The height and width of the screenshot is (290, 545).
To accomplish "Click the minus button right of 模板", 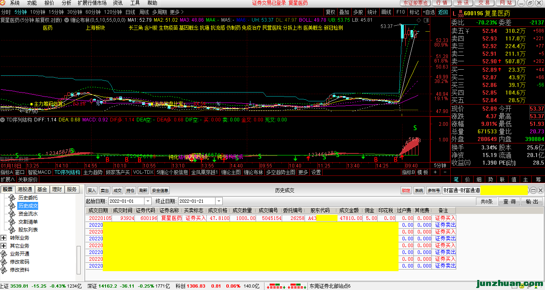I will (x=444, y=172).
